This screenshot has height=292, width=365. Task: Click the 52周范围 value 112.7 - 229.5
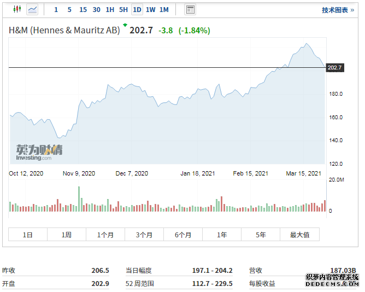pos(213,284)
